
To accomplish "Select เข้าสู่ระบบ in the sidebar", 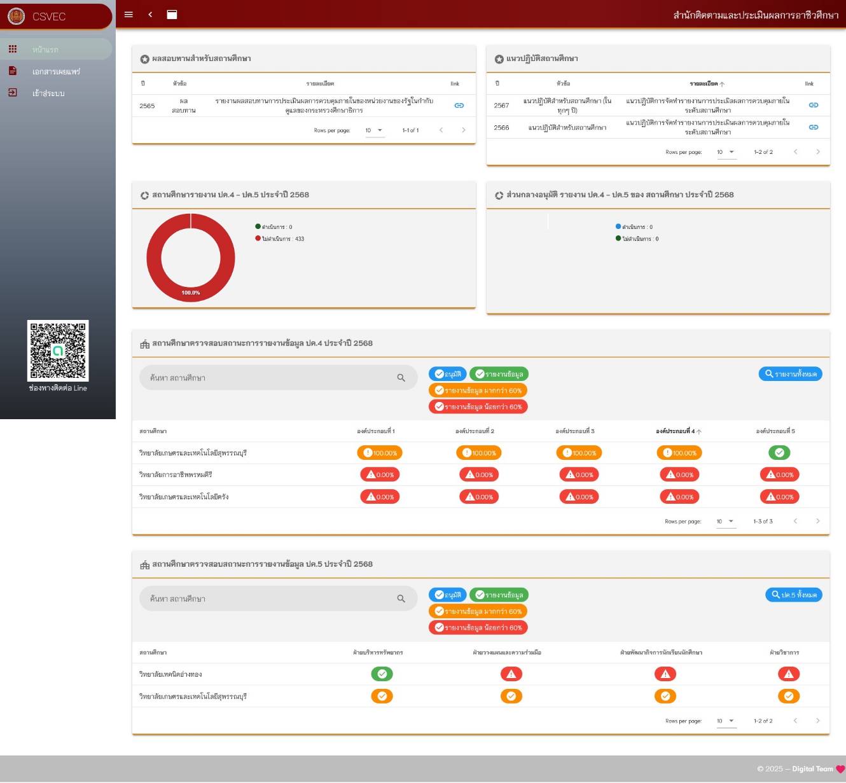I will coord(48,94).
